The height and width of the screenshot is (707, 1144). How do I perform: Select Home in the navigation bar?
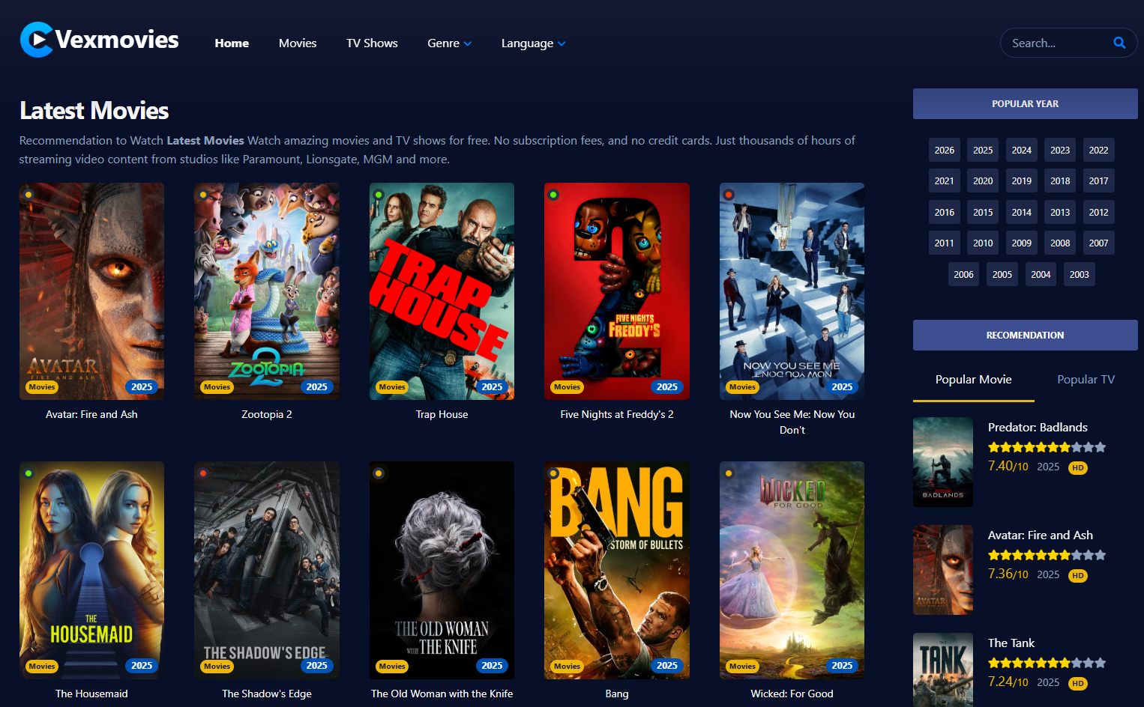[232, 43]
